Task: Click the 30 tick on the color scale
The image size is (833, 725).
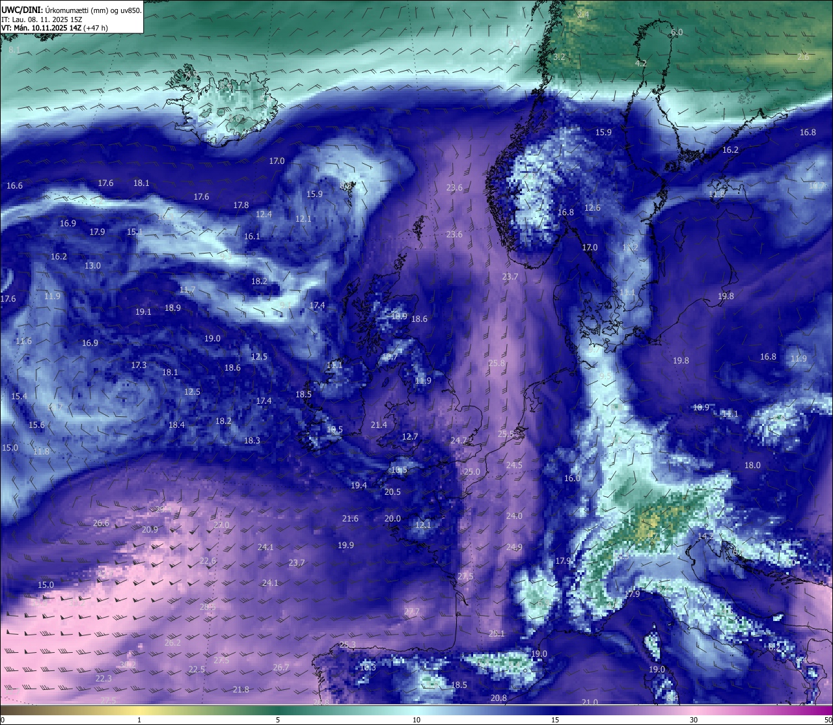Action: pos(694,720)
